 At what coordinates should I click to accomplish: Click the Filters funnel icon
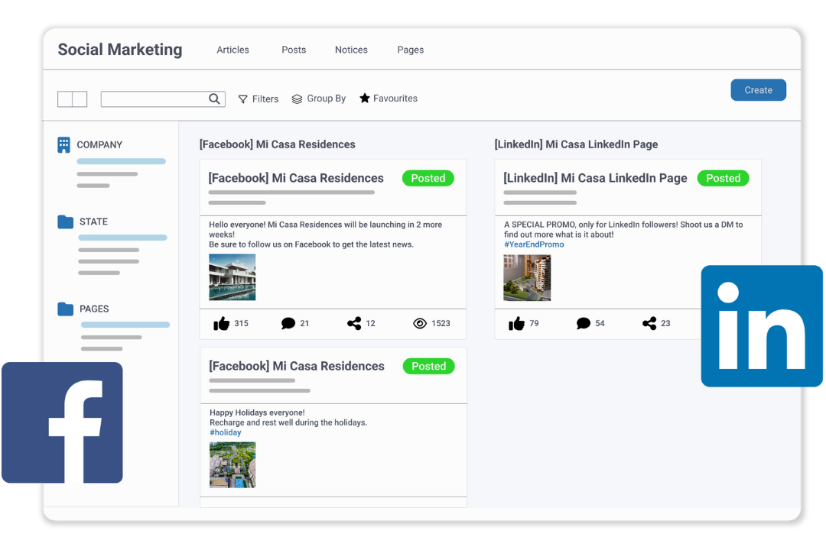pyautogui.click(x=243, y=99)
